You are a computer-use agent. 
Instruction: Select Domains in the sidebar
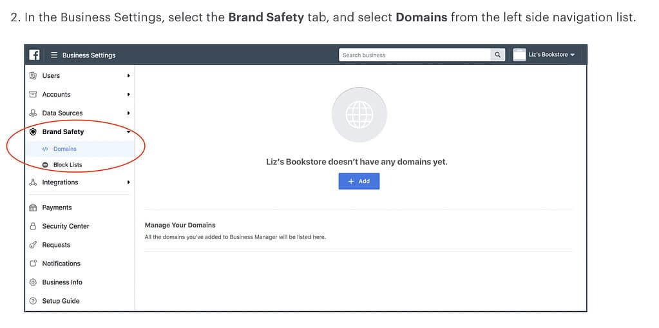[64, 149]
